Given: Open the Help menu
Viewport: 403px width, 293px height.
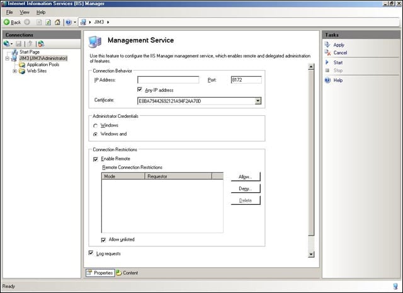Looking at the screenshot, I should point(41,13).
